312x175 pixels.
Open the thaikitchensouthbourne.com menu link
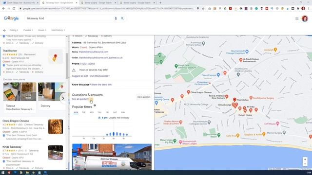coord(93,52)
